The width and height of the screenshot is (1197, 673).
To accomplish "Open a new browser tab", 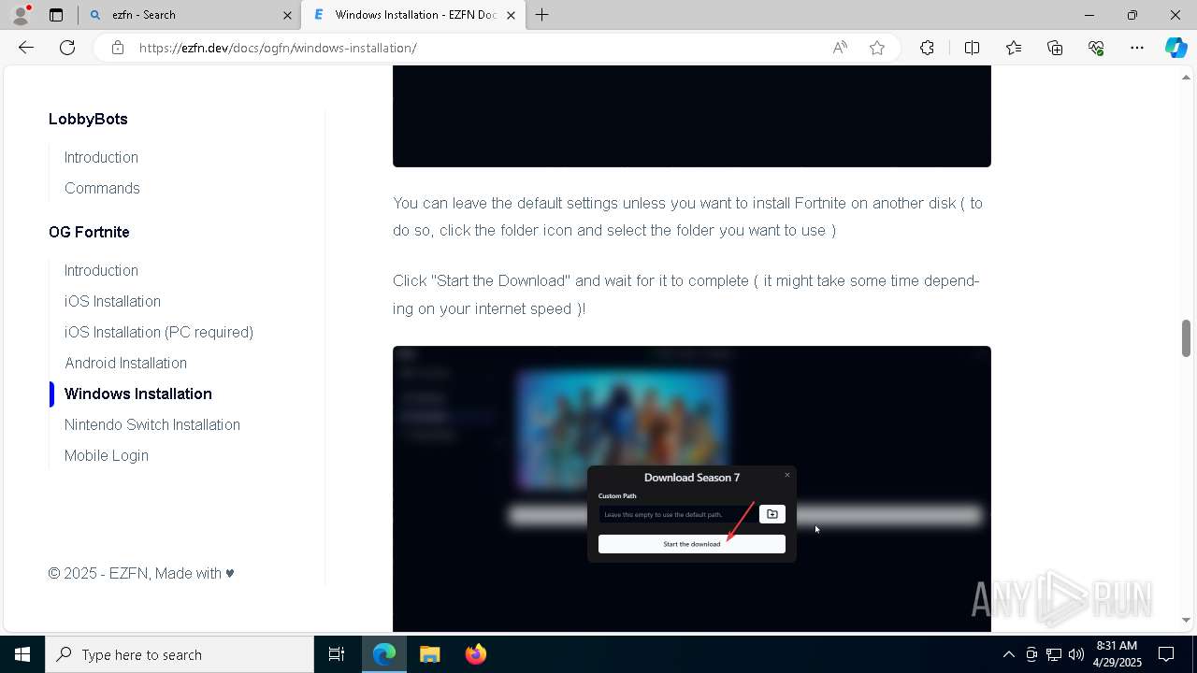I will pos(541,15).
